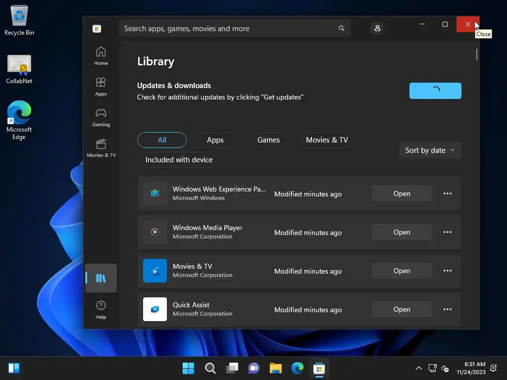
Task: Open File Explorer from taskbar
Action: pos(276,368)
